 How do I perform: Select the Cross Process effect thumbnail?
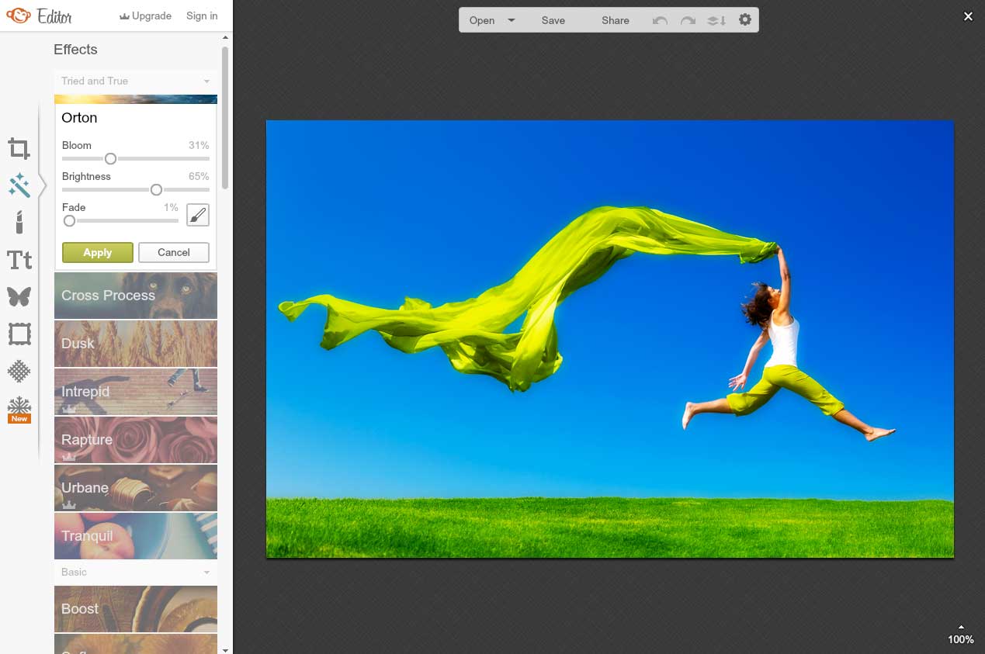[136, 296]
